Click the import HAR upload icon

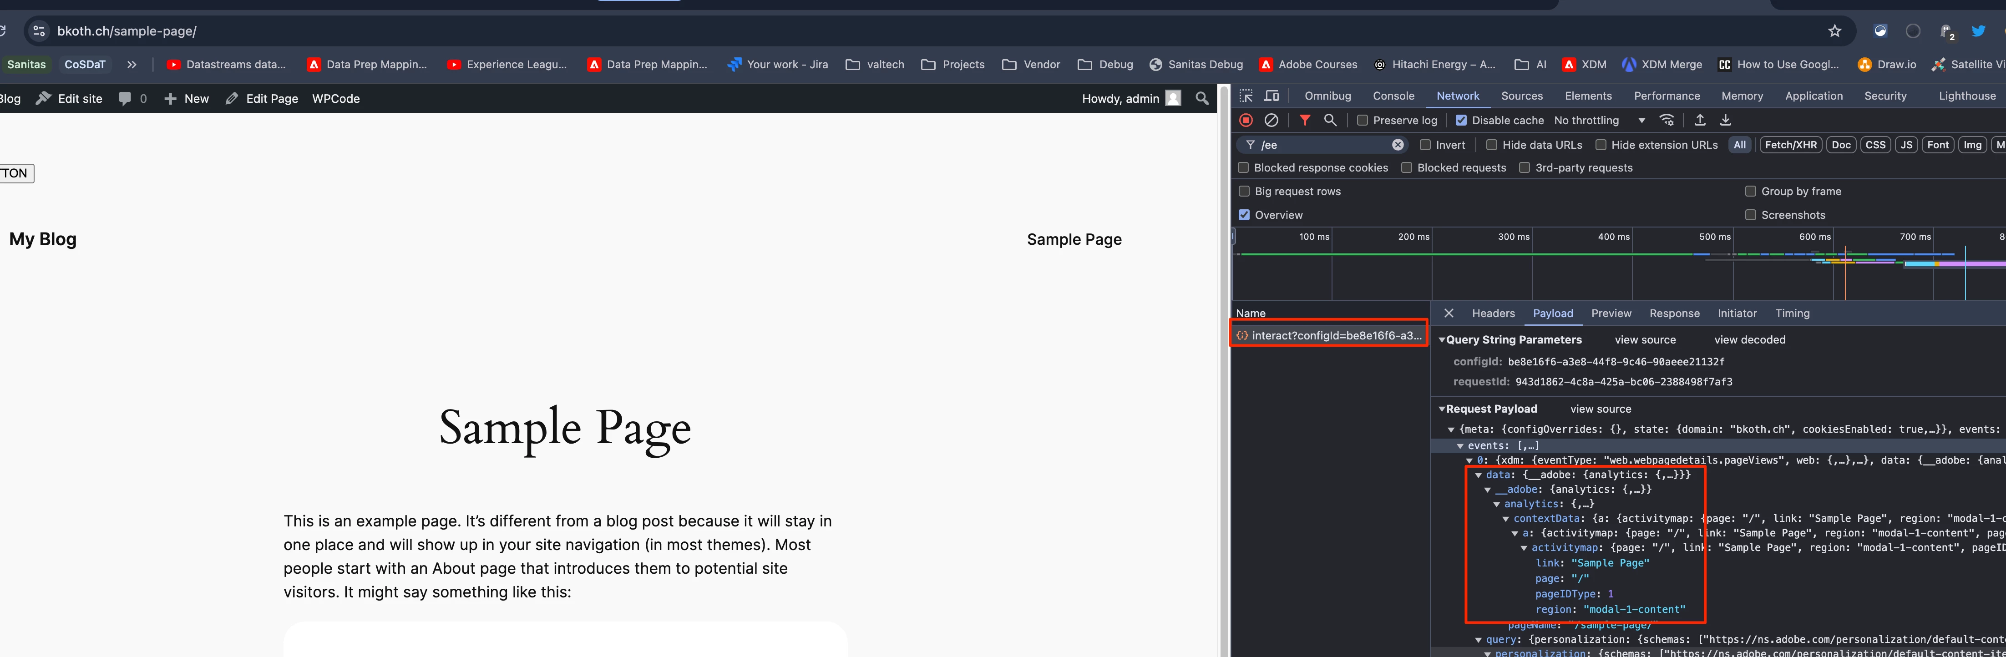click(x=1700, y=120)
